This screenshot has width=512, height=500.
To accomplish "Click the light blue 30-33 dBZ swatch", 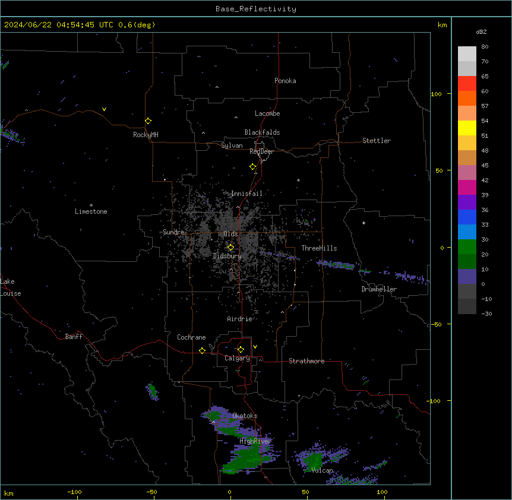I will (x=467, y=232).
